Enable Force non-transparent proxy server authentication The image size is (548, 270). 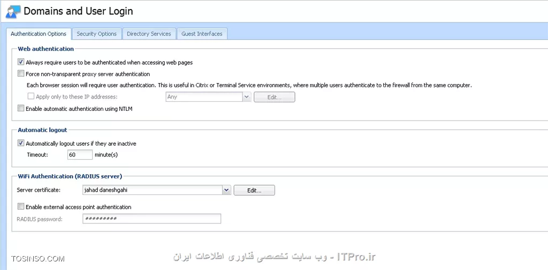[21, 74]
